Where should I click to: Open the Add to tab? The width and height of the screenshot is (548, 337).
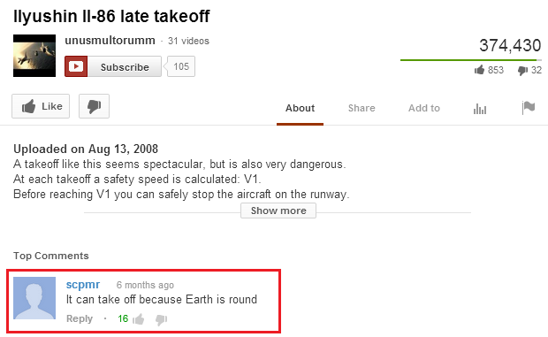pos(424,109)
